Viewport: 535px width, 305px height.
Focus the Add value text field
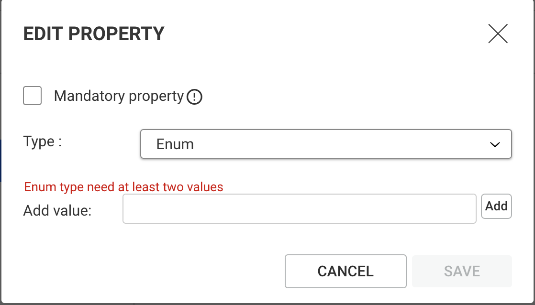pyautogui.click(x=300, y=208)
